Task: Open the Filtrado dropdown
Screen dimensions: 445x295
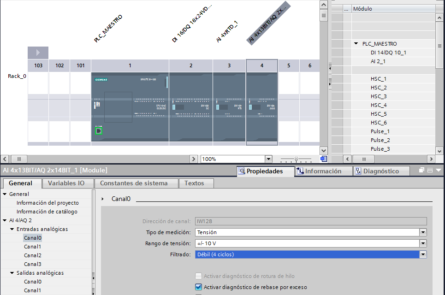Action: click(x=422, y=254)
